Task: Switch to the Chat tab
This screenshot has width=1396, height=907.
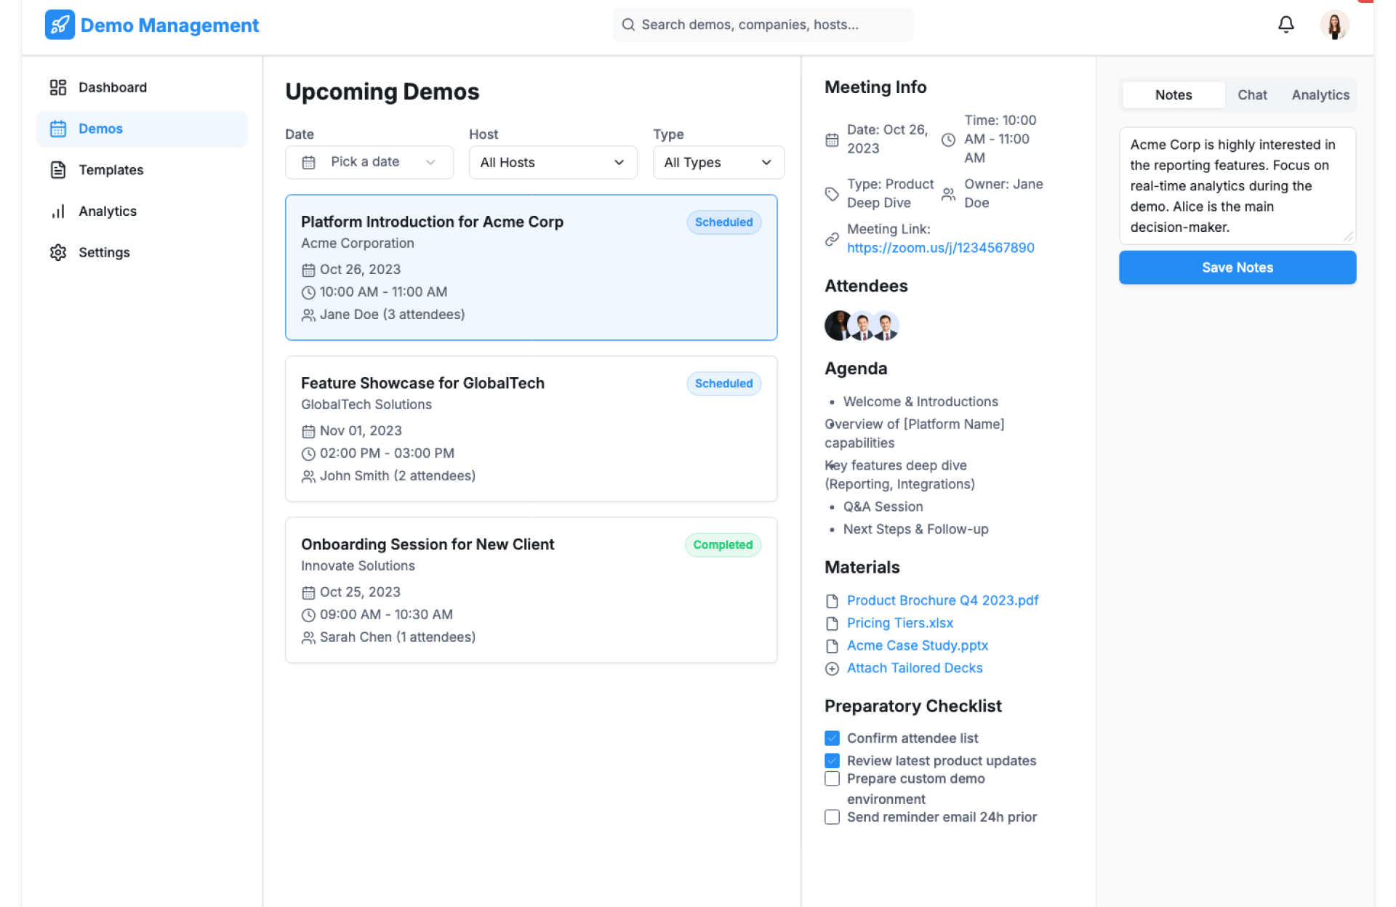Action: click(1252, 95)
